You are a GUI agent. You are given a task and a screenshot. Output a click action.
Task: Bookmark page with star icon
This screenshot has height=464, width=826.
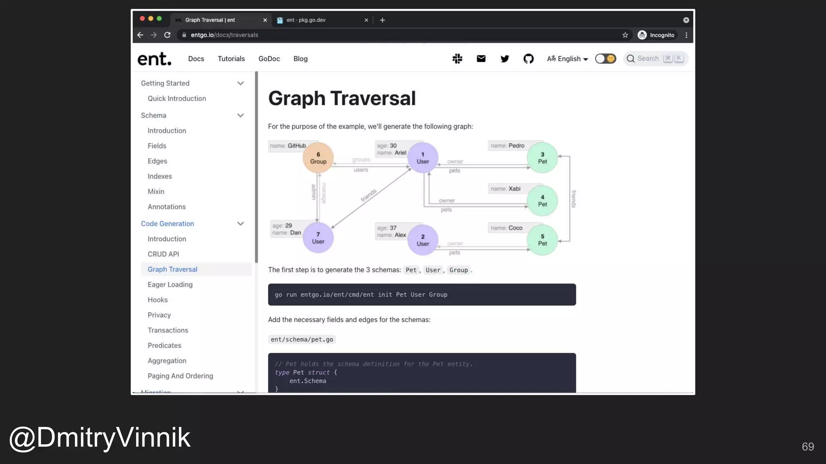(x=625, y=35)
